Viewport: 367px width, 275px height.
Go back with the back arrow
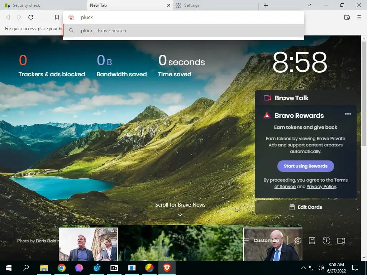(8, 17)
